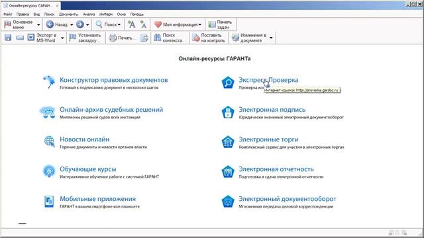This screenshot has height=238, width=424.
Task: Click text 'Горячие документы и новости органов власти'
Action: coord(103,147)
